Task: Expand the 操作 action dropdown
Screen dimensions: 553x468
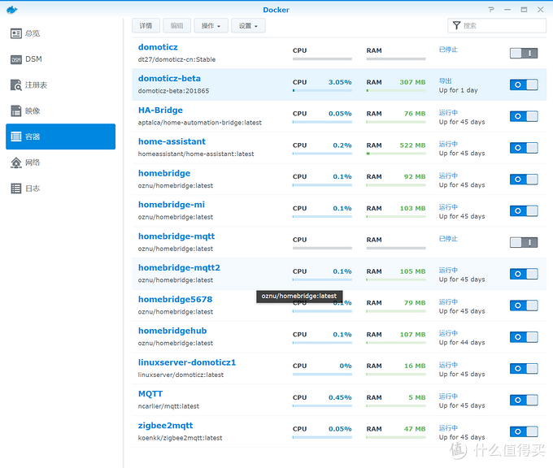Action: tap(211, 26)
